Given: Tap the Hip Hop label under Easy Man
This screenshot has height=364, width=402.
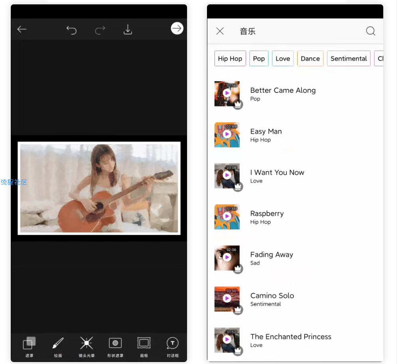Looking at the screenshot, I should (260, 140).
